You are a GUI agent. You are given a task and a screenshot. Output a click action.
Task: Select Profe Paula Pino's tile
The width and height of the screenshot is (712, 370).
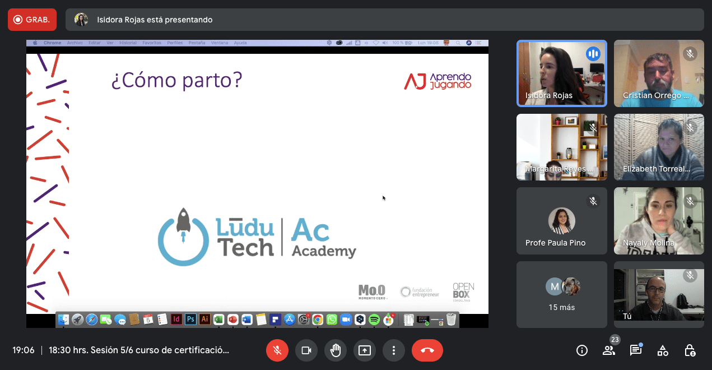(x=561, y=220)
